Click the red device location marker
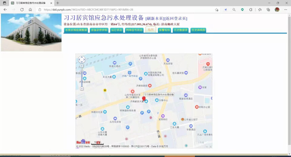The height and width of the screenshot is (157, 291). (144, 99)
